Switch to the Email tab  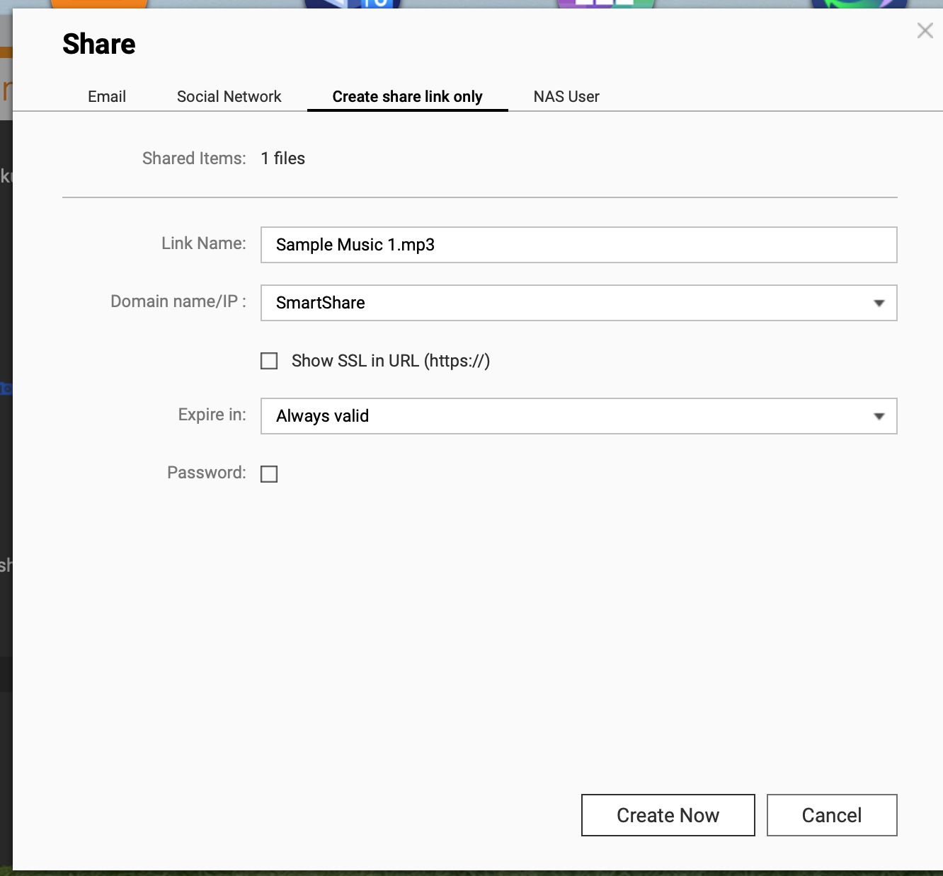(x=107, y=97)
